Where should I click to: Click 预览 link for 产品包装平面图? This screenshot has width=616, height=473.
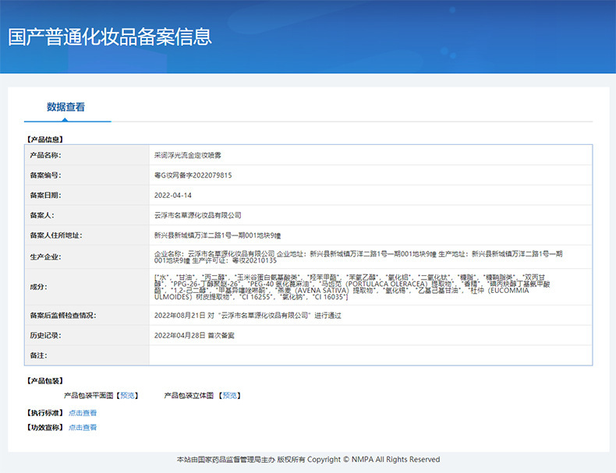click(127, 396)
